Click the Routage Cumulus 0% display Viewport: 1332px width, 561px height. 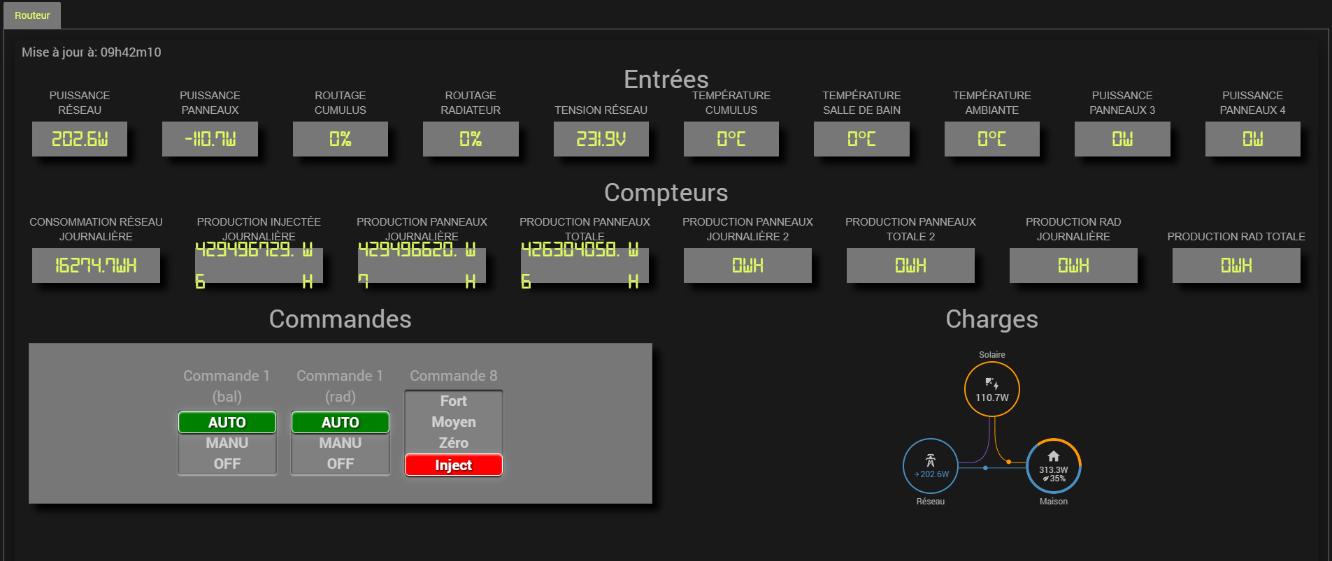click(341, 139)
